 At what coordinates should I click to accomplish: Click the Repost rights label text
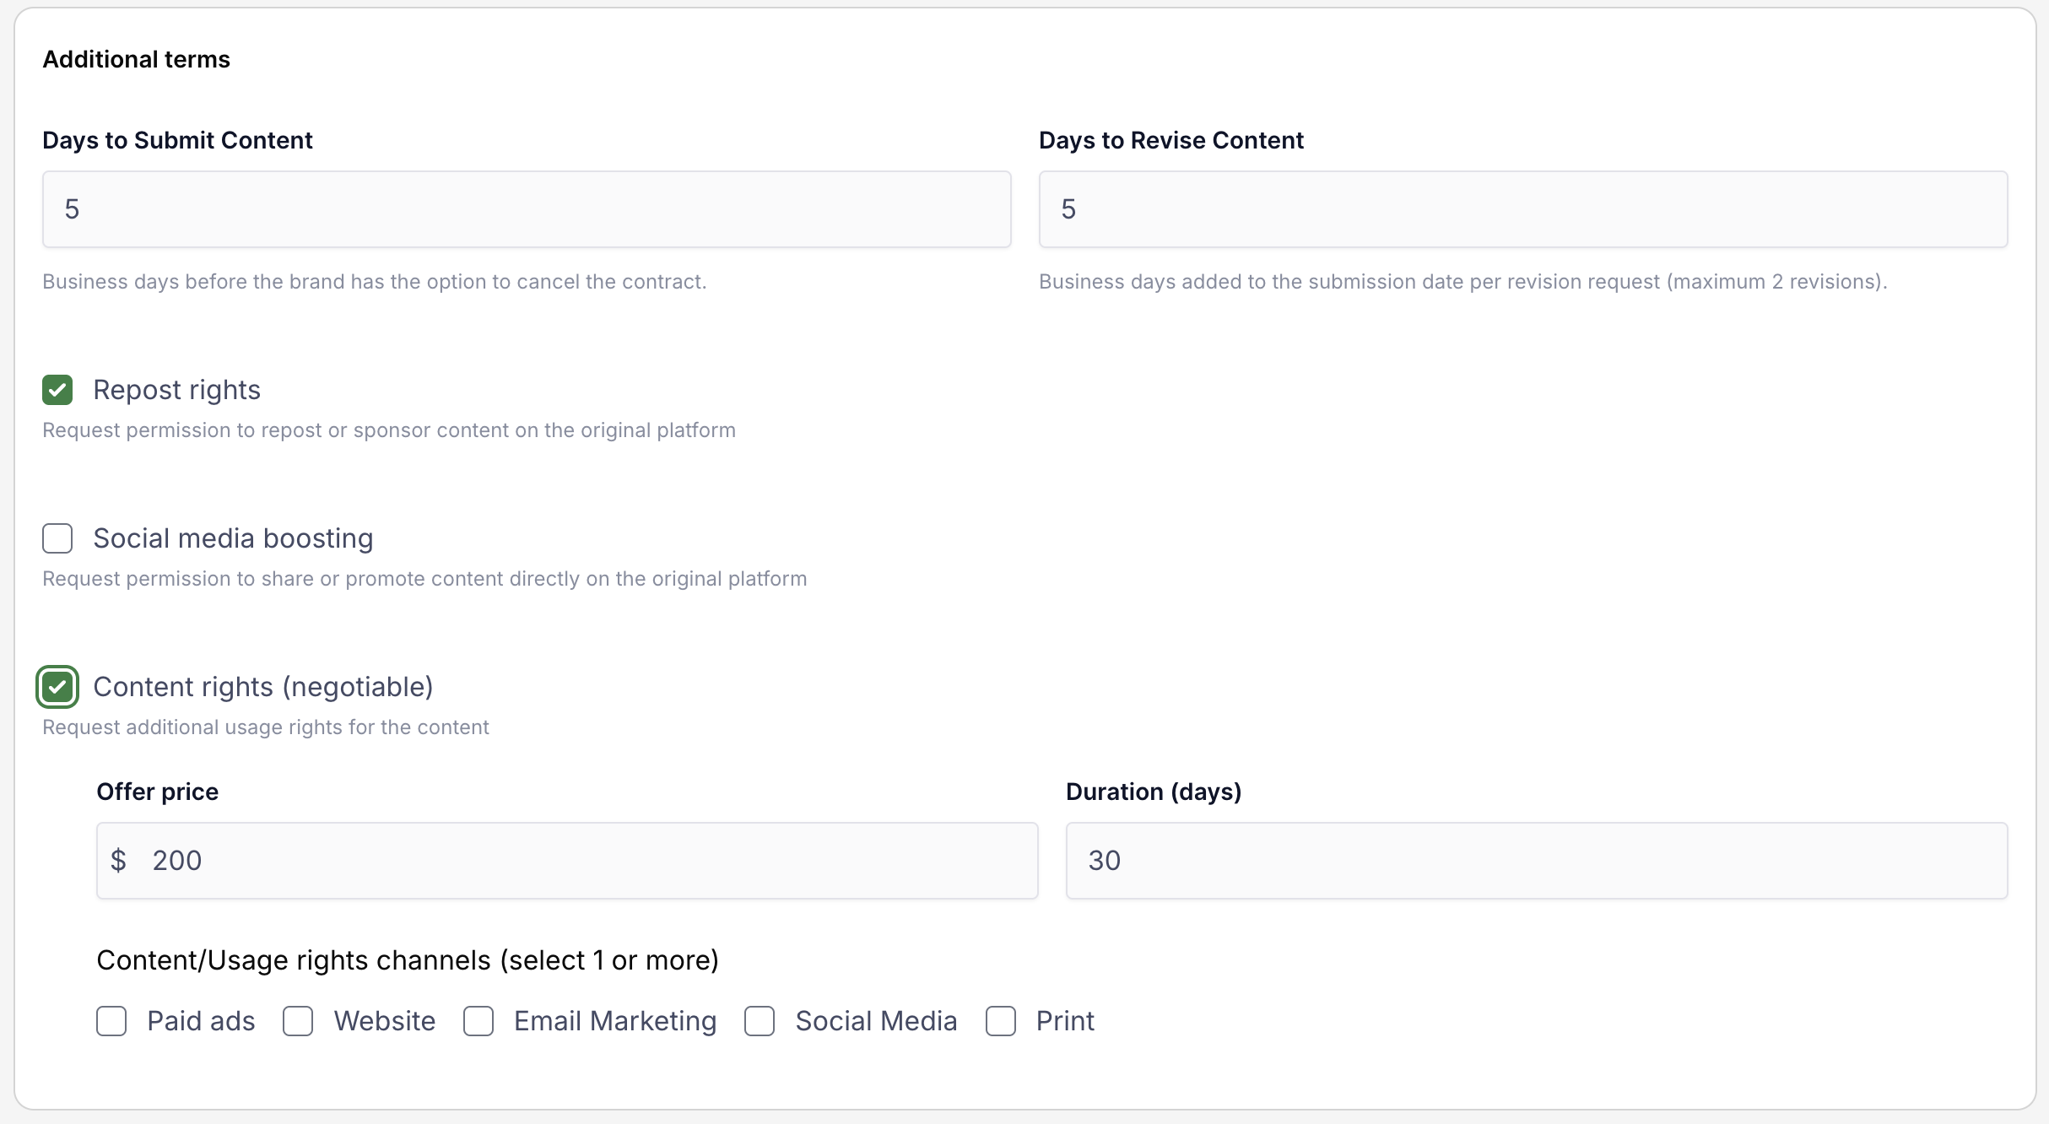(x=176, y=390)
